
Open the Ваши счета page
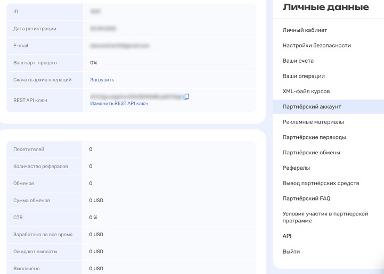tap(298, 61)
